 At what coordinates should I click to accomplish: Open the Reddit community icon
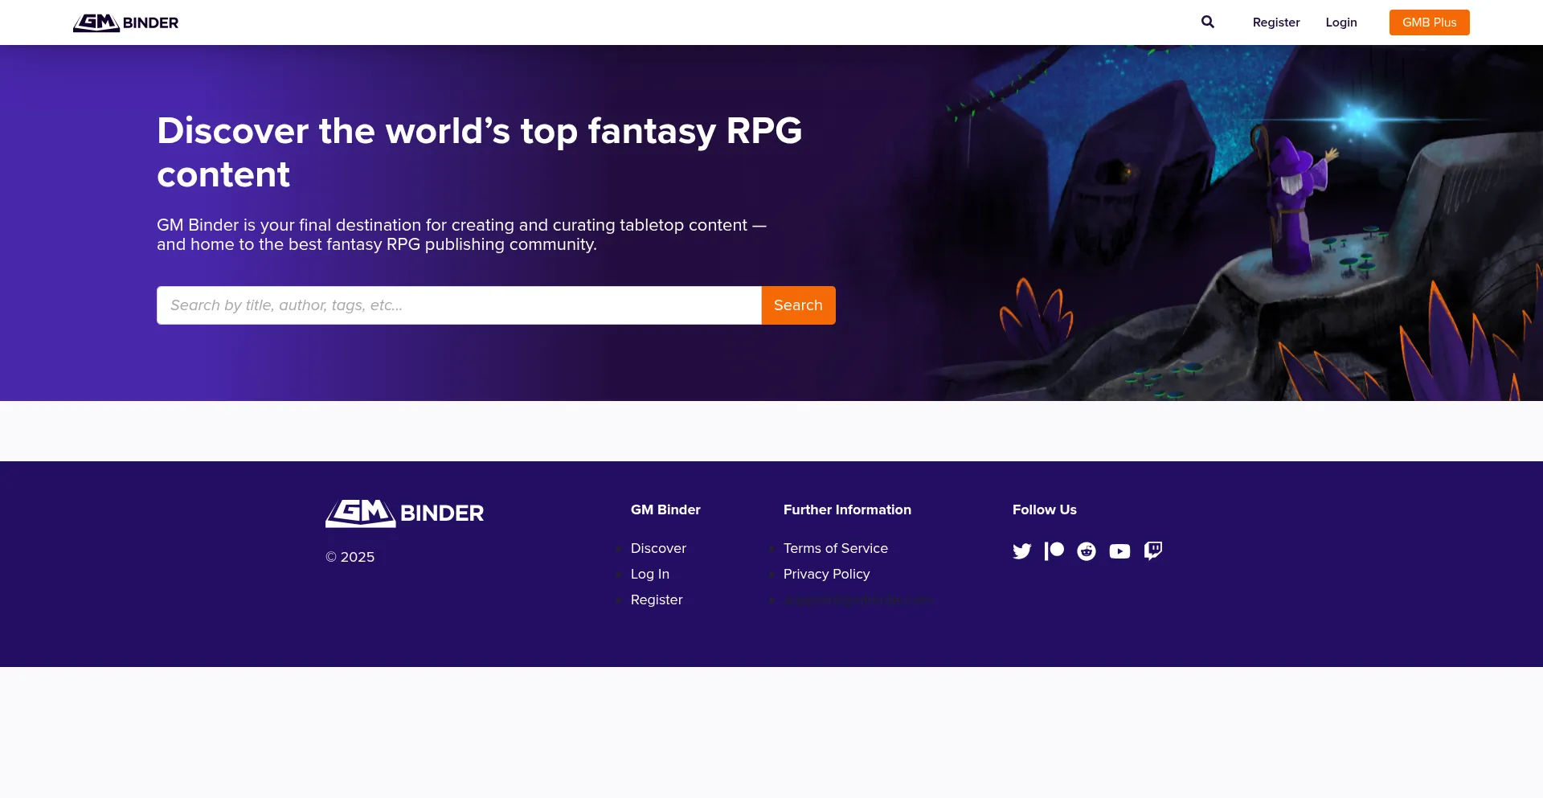pyautogui.click(x=1086, y=551)
